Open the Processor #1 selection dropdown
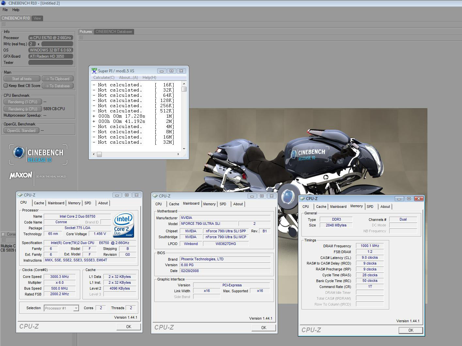This screenshot has height=346, width=462. [x=61, y=308]
